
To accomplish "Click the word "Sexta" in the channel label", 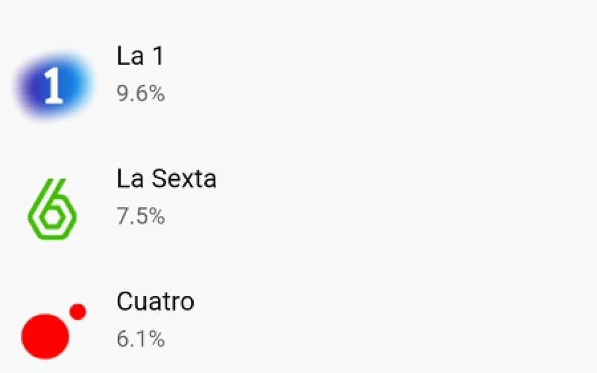I will point(183,179).
